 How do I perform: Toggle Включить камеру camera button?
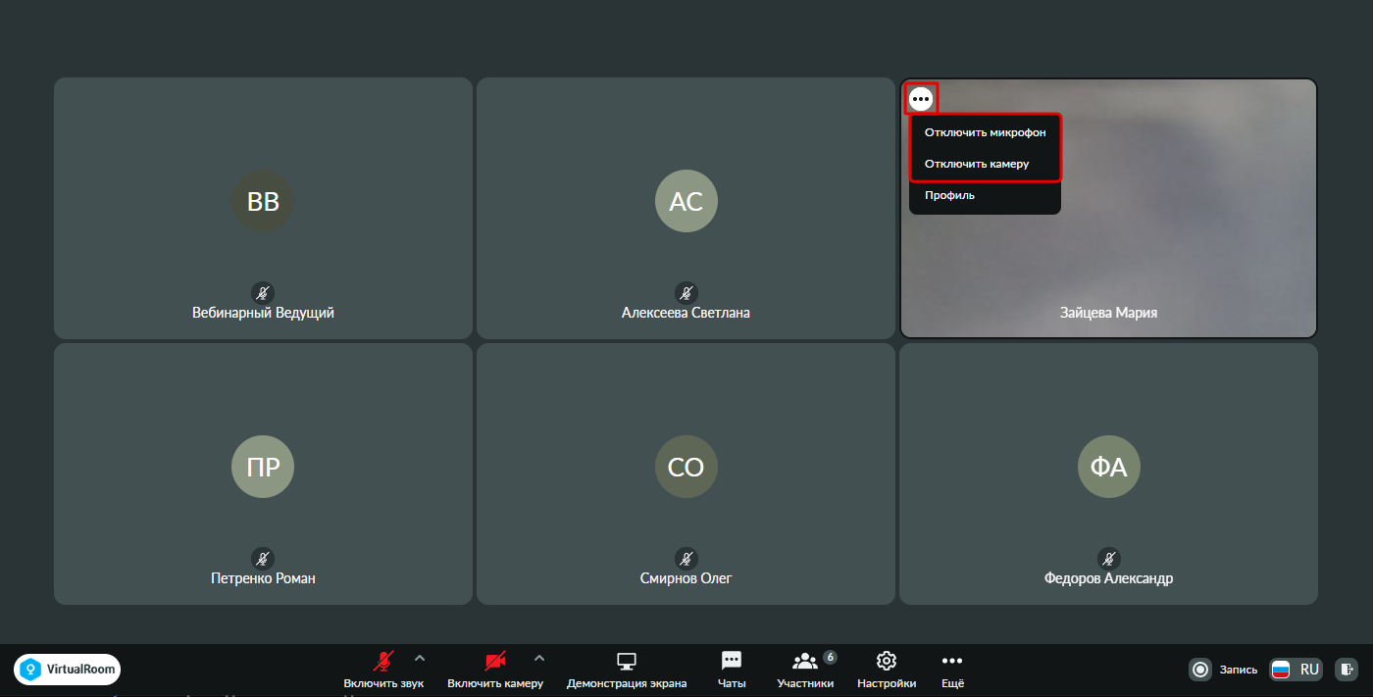coord(495,670)
